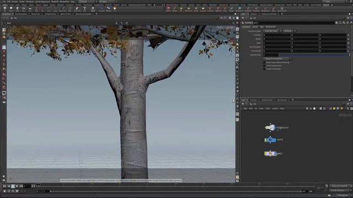Switch to the Animation Editor pane tab
353x198 pixels.
click(x=21, y=14)
